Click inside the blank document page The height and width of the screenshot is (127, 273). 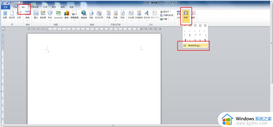(94, 79)
